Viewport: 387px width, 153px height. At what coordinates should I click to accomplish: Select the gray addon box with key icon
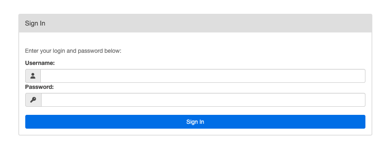(33, 99)
